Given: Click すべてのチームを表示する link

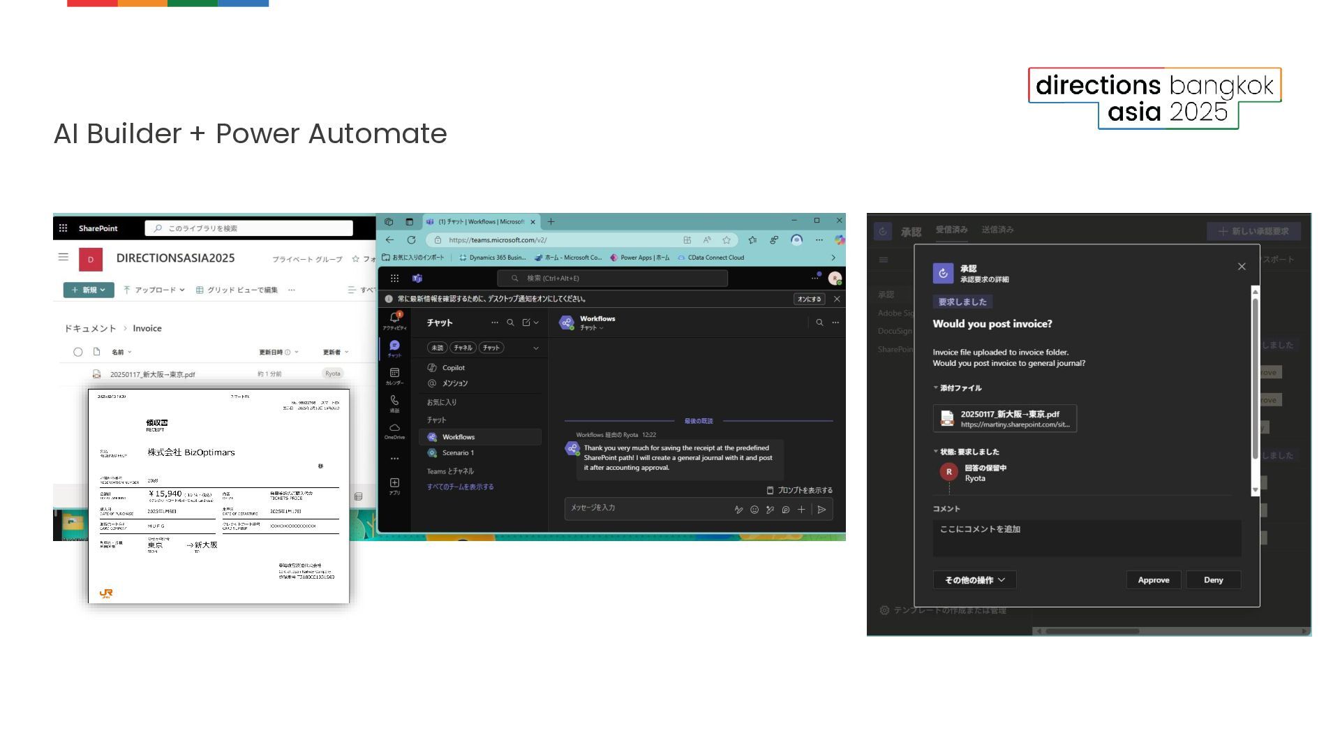Looking at the screenshot, I should pyautogui.click(x=460, y=487).
